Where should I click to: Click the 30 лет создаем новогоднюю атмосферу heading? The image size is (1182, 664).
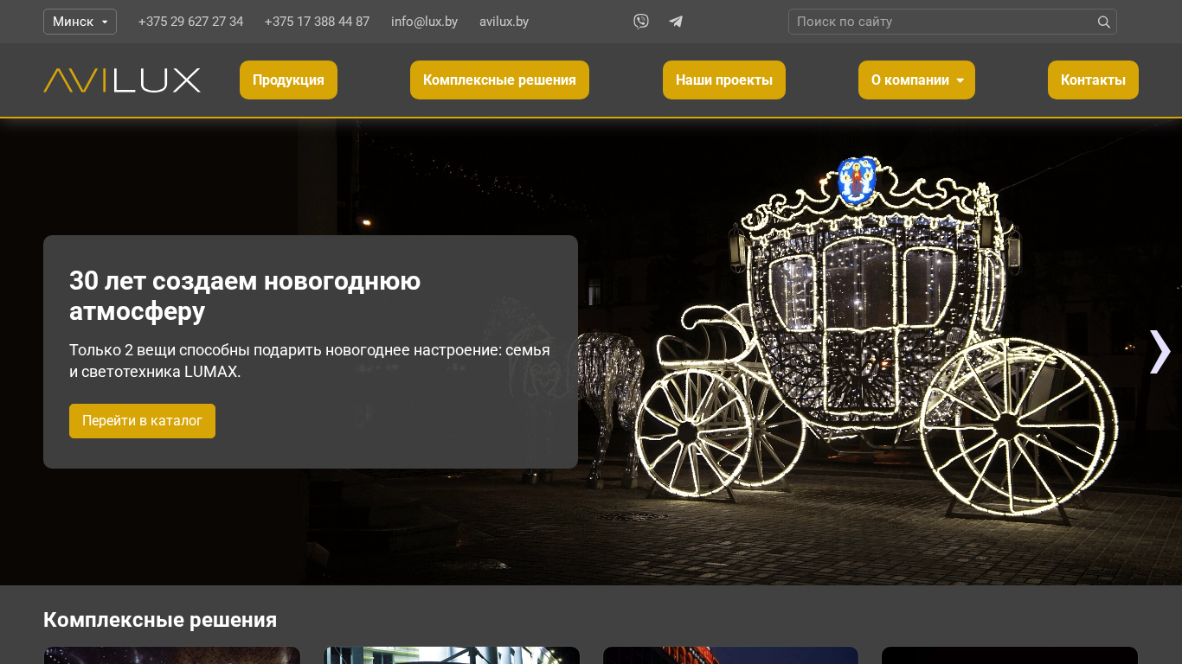click(x=245, y=296)
